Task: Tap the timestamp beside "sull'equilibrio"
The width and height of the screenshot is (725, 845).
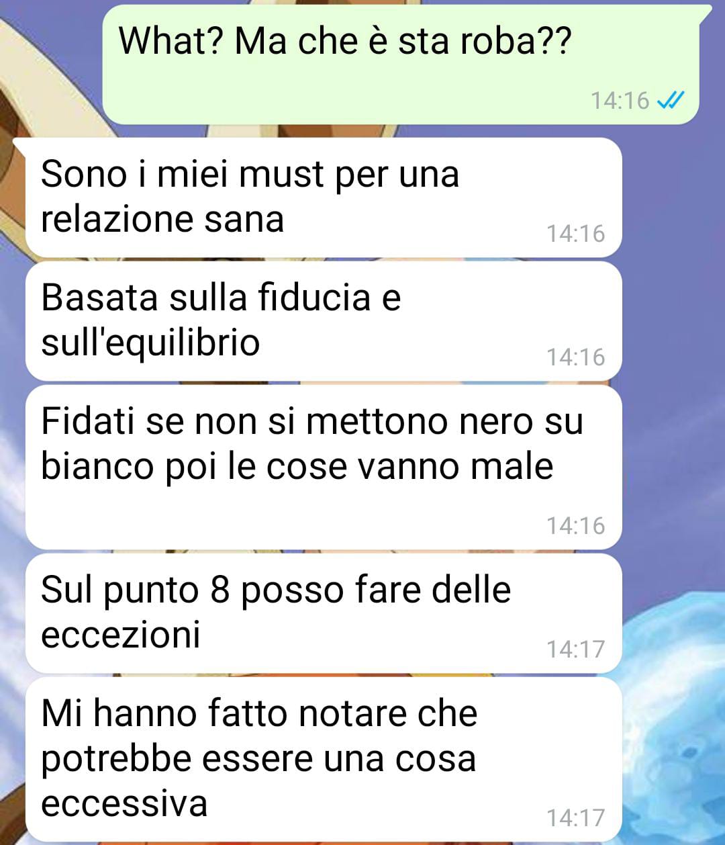Action: click(575, 357)
